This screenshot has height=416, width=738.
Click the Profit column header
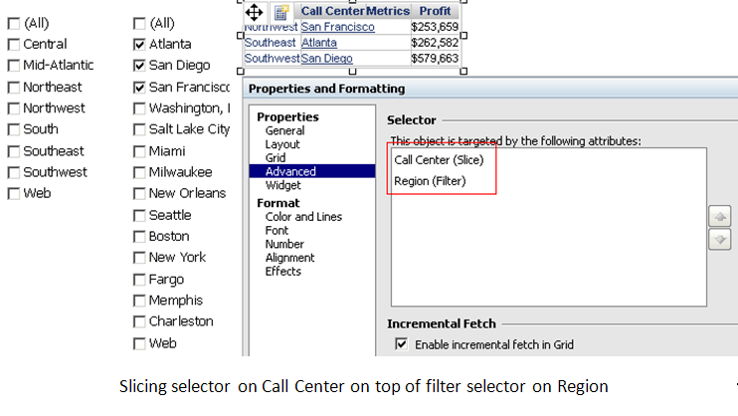point(435,11)
